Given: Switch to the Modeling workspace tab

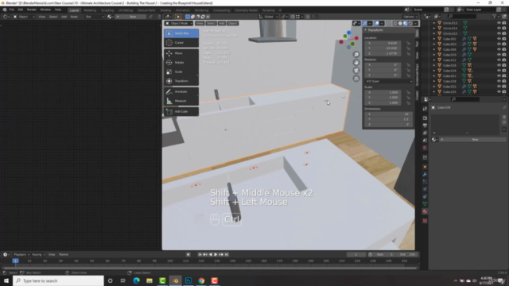Looking at the screenshot, I should (90, 10).
